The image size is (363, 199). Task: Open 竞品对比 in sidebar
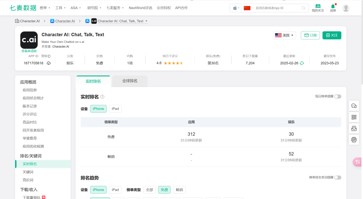[x=30, y=122]
